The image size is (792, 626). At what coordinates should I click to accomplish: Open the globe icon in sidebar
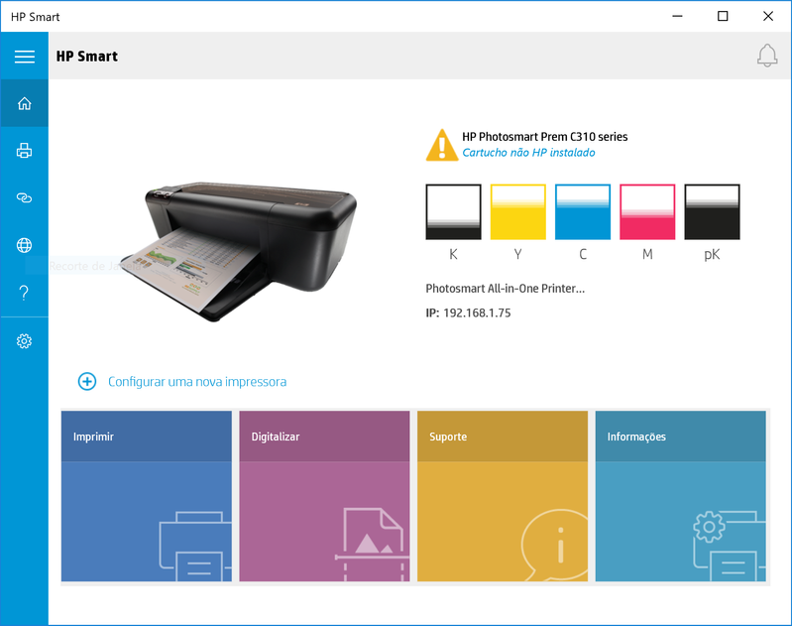[x=24, y=245]
